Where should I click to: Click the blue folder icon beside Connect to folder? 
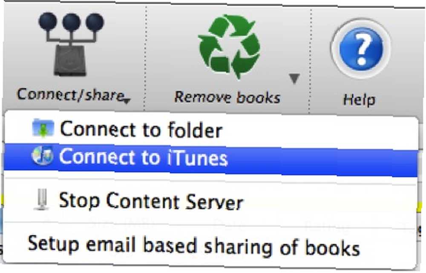[43, 128]
